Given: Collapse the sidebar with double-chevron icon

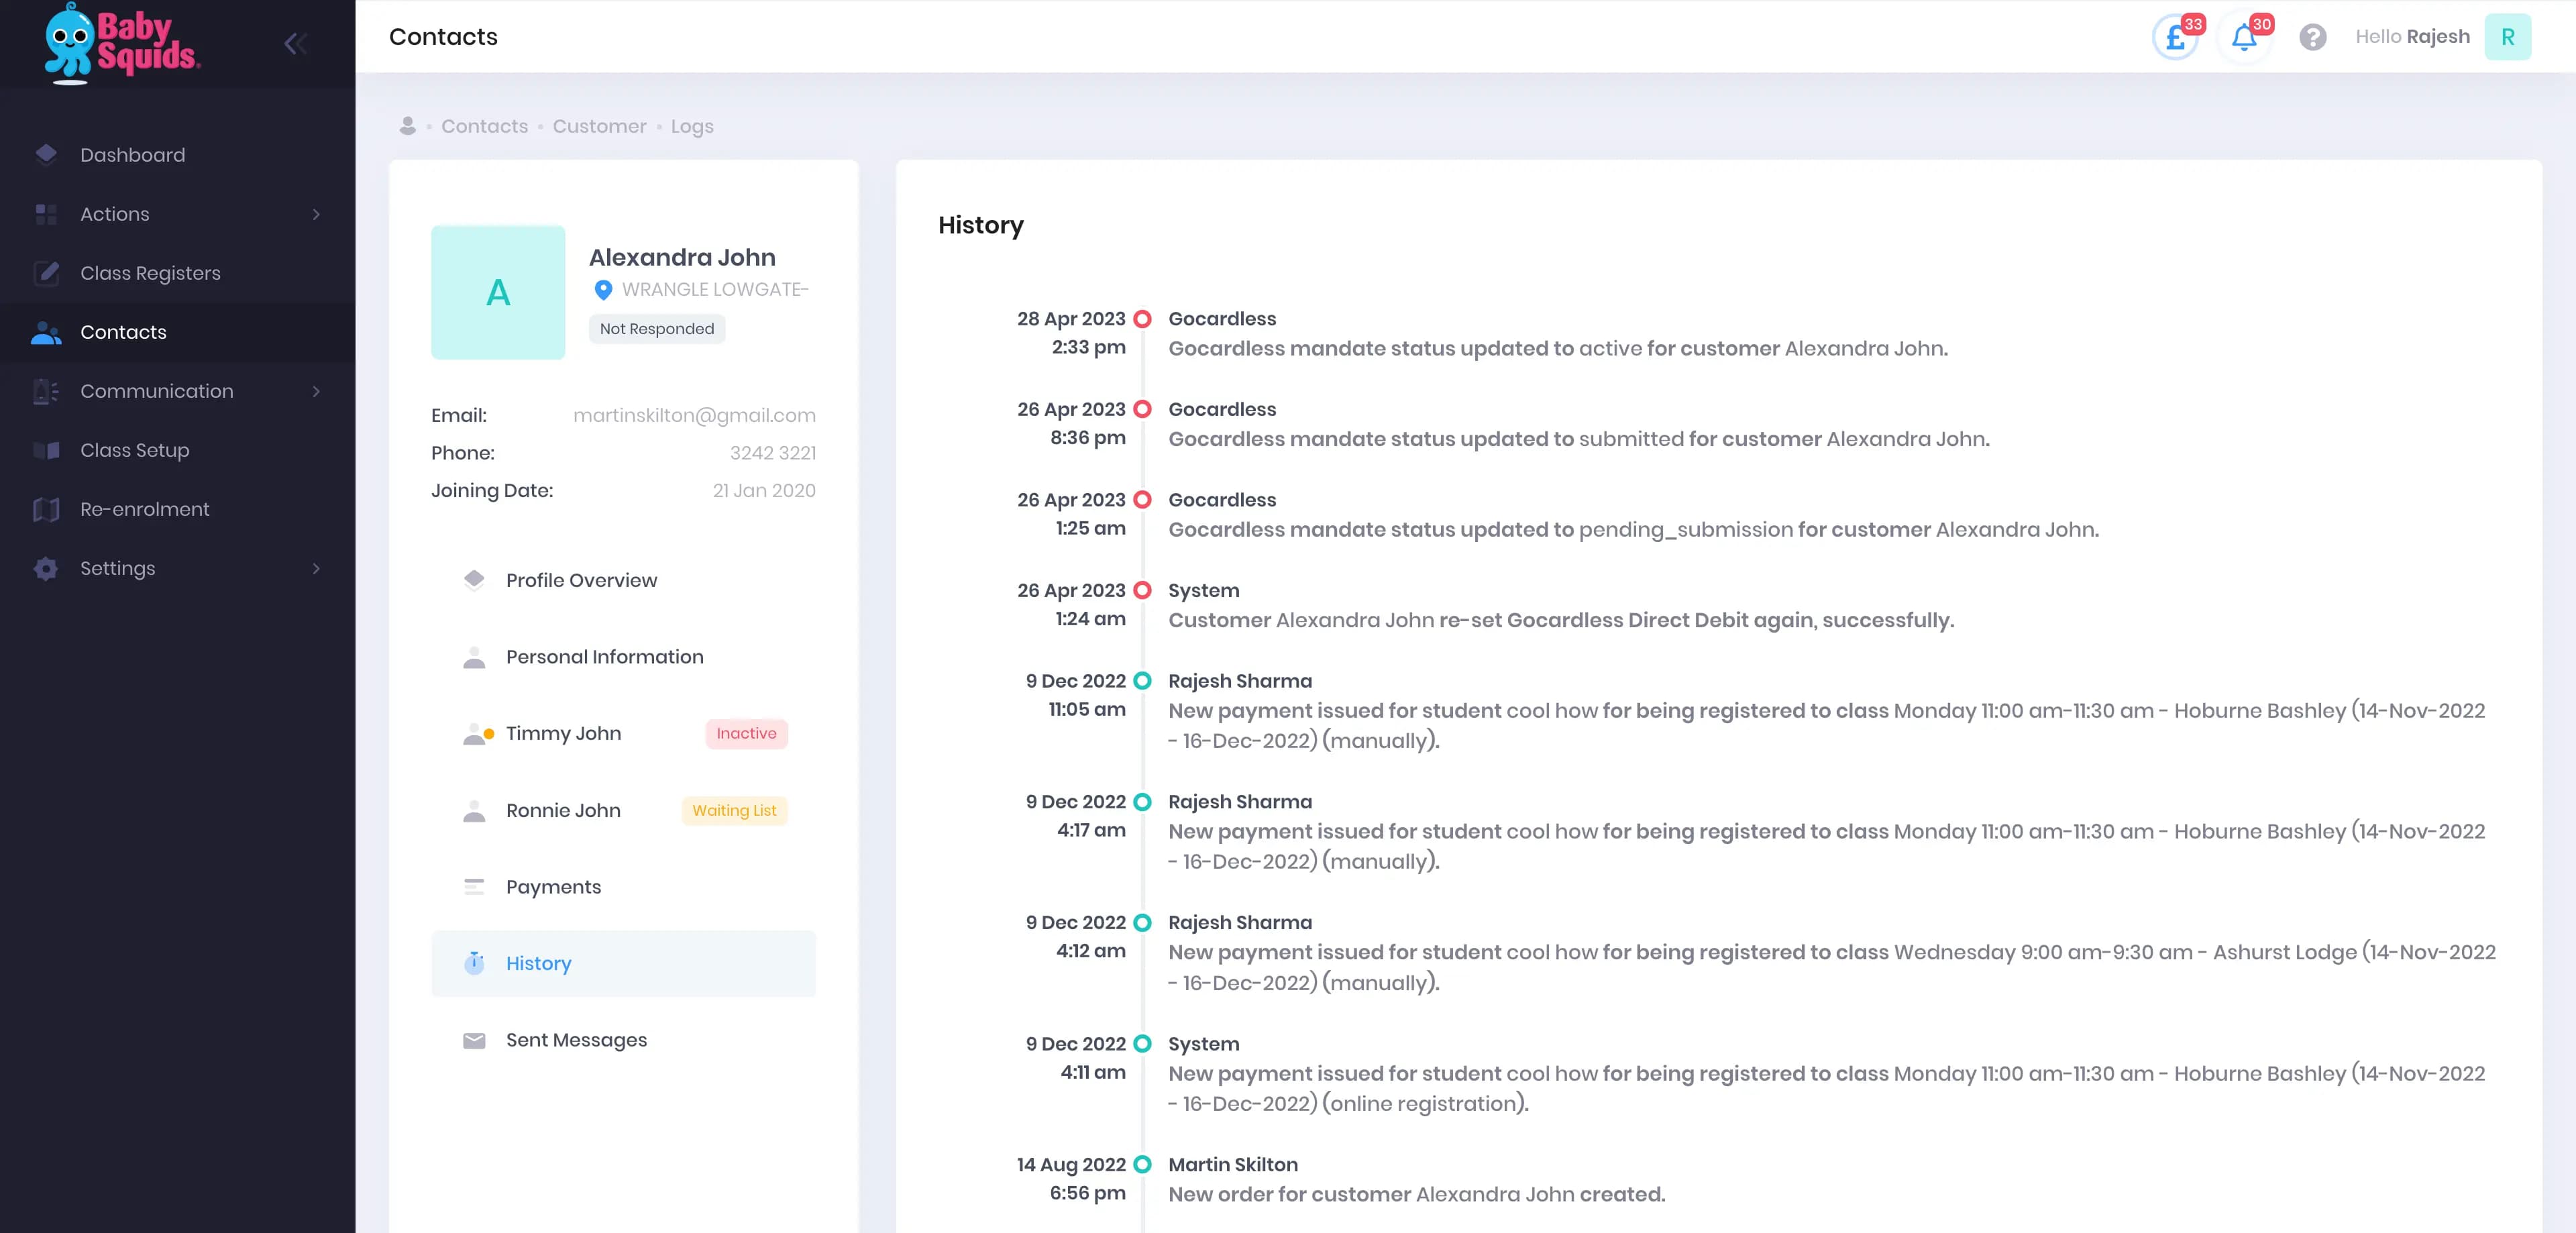Looking at the screenshot, I should pyautogui.click(x=294, y=43).
